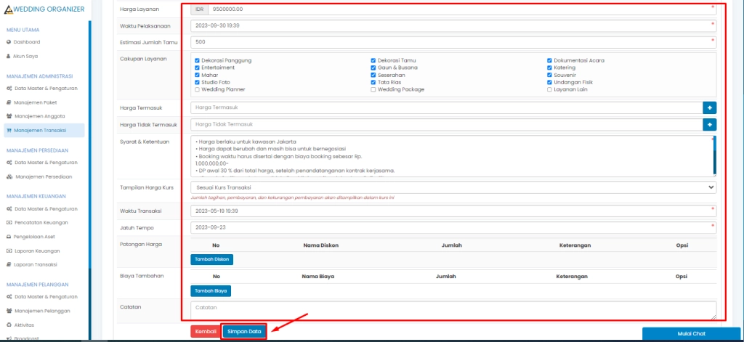Uncheck the Dekorasi Panggung checkbox
This screenshot has height=342, width=744.
(197, 60)
